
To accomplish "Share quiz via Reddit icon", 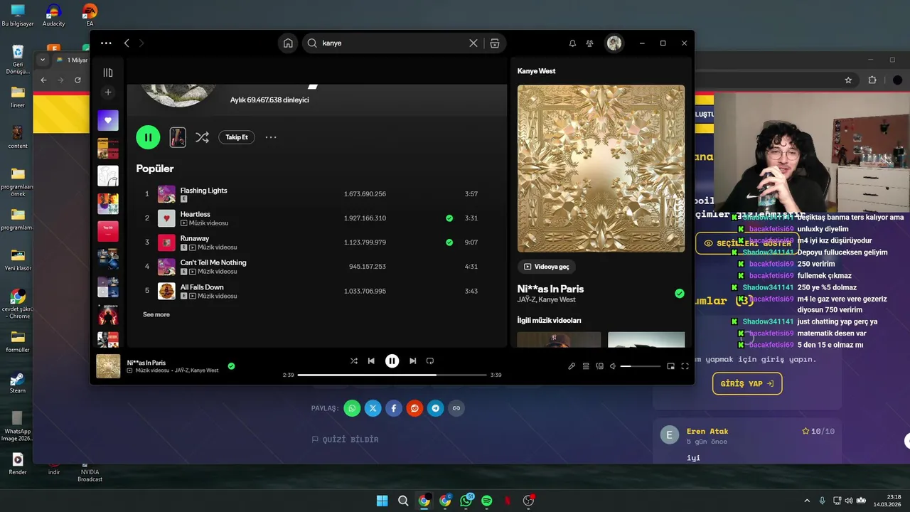I will (x=414, y=408).
